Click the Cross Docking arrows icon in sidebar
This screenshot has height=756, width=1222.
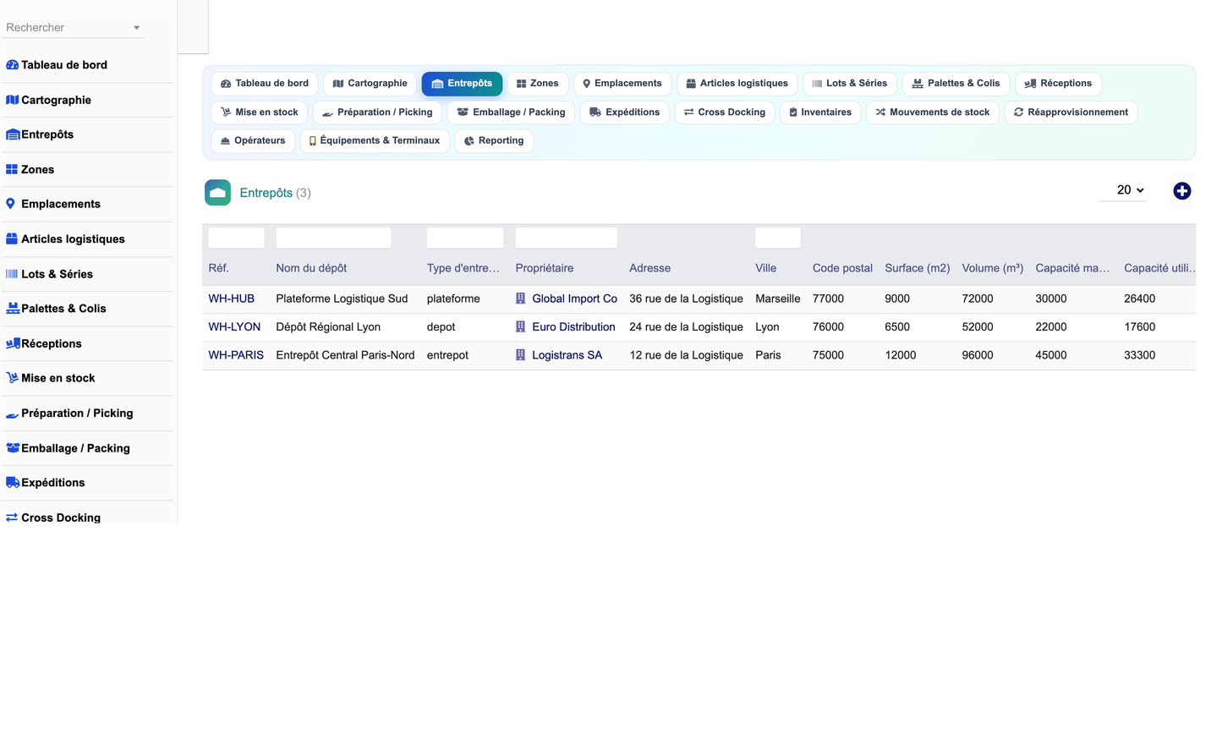pos(12,518)
